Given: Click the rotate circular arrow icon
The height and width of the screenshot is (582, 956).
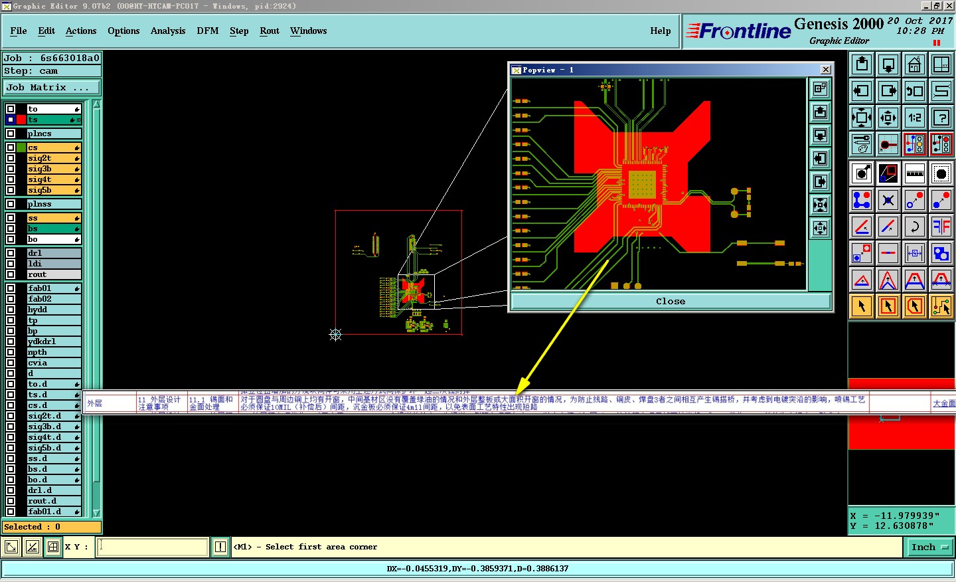Looking at the screenshot, I should (x=915, y=227).
